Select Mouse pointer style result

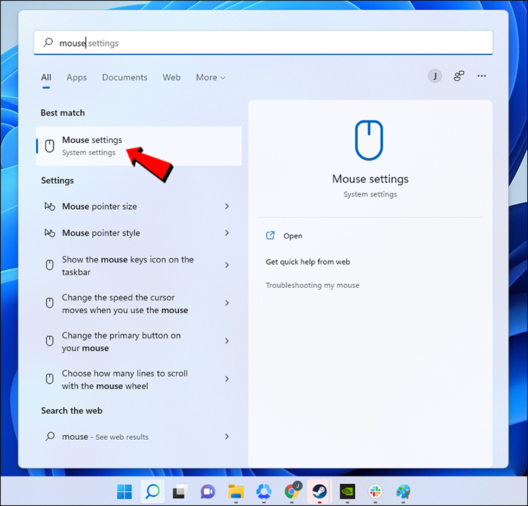137,233
